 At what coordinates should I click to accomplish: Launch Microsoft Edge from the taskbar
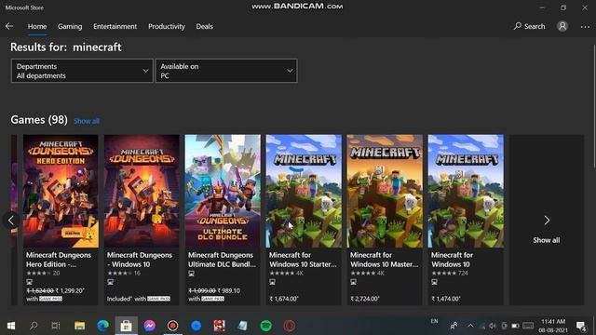tap(102, 326)
